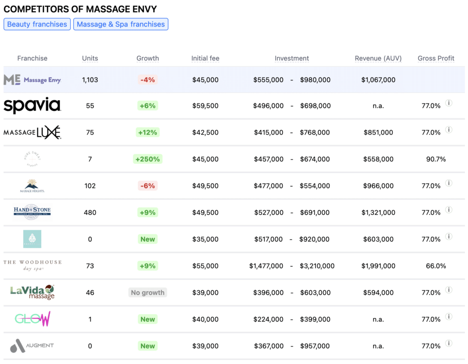Open the Spavia logo
This screenshot has height=364, width=468.
pyautogui.click(x=32, y=105)
